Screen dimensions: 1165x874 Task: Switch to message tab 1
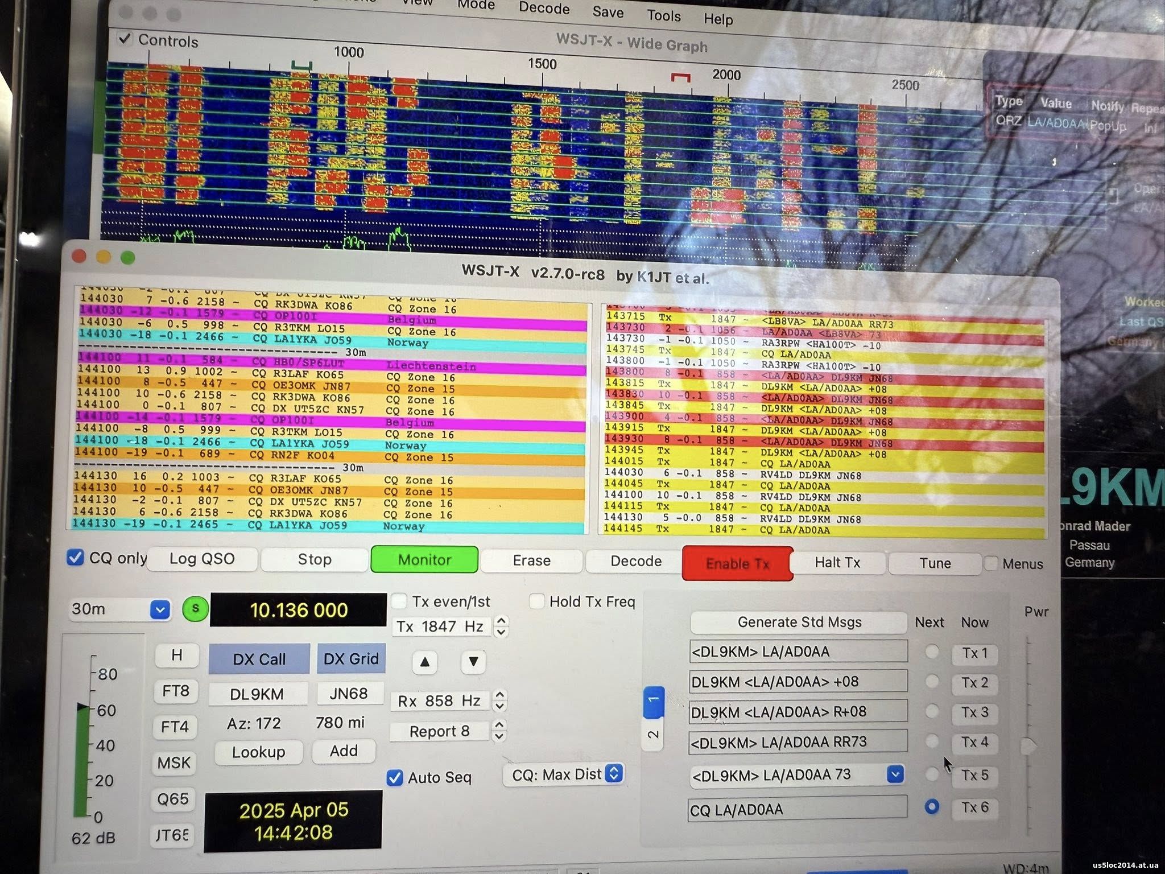[654, 702]
